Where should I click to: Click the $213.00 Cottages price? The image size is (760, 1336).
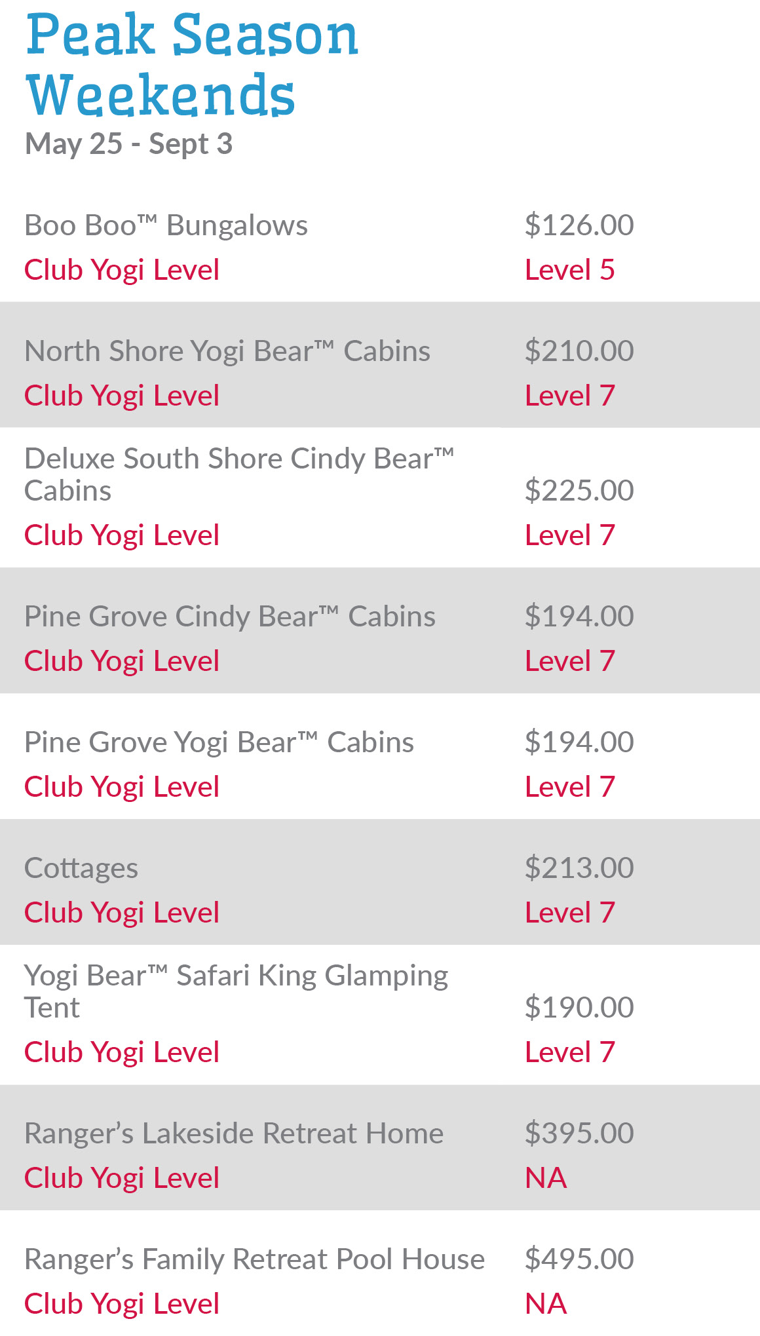tap(579, 868)
